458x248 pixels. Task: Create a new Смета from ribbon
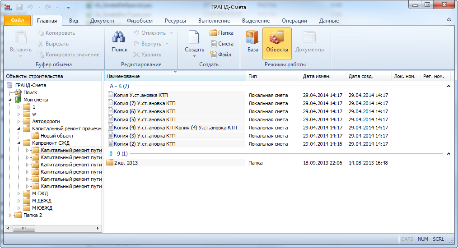(x=222, y=44)
